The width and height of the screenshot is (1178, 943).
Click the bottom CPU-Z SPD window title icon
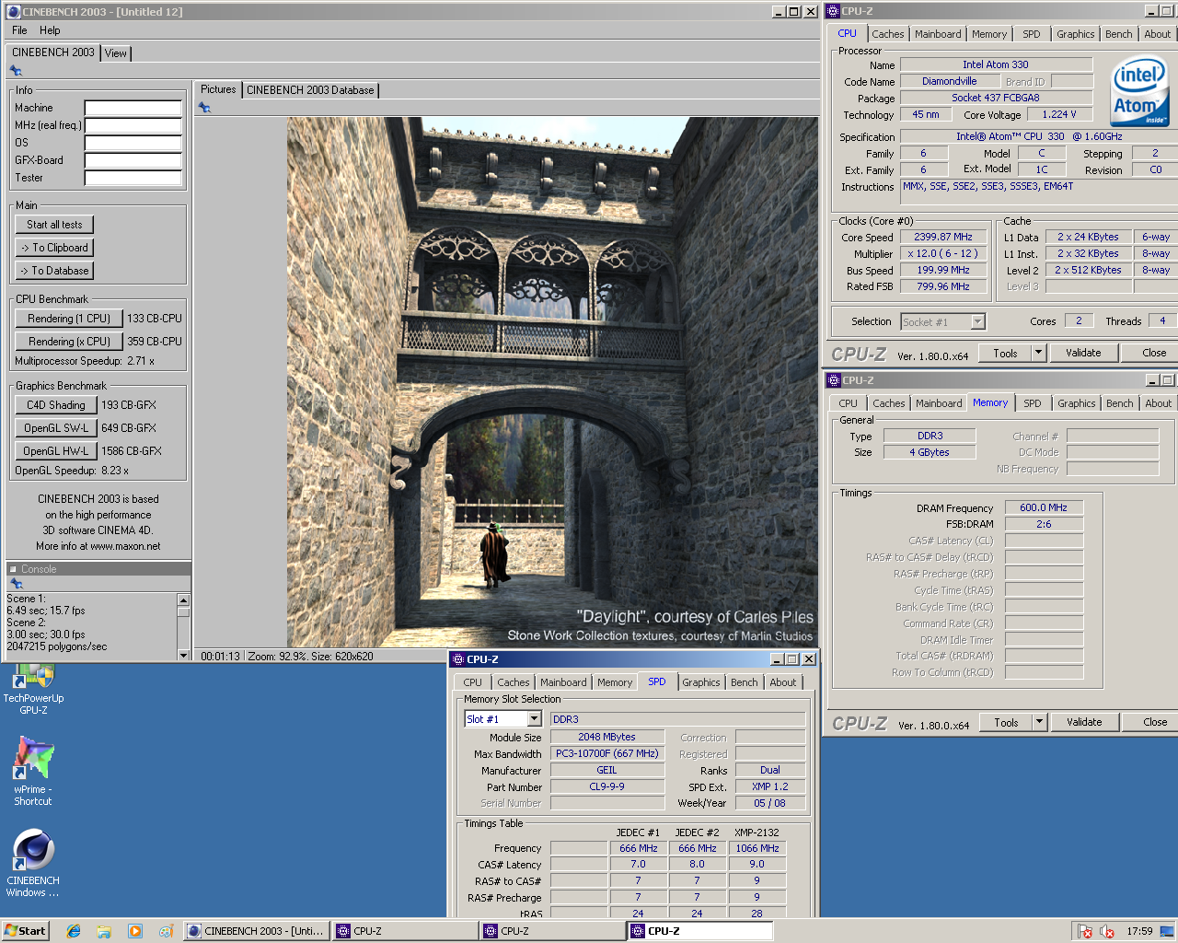[x=457, y=659]
